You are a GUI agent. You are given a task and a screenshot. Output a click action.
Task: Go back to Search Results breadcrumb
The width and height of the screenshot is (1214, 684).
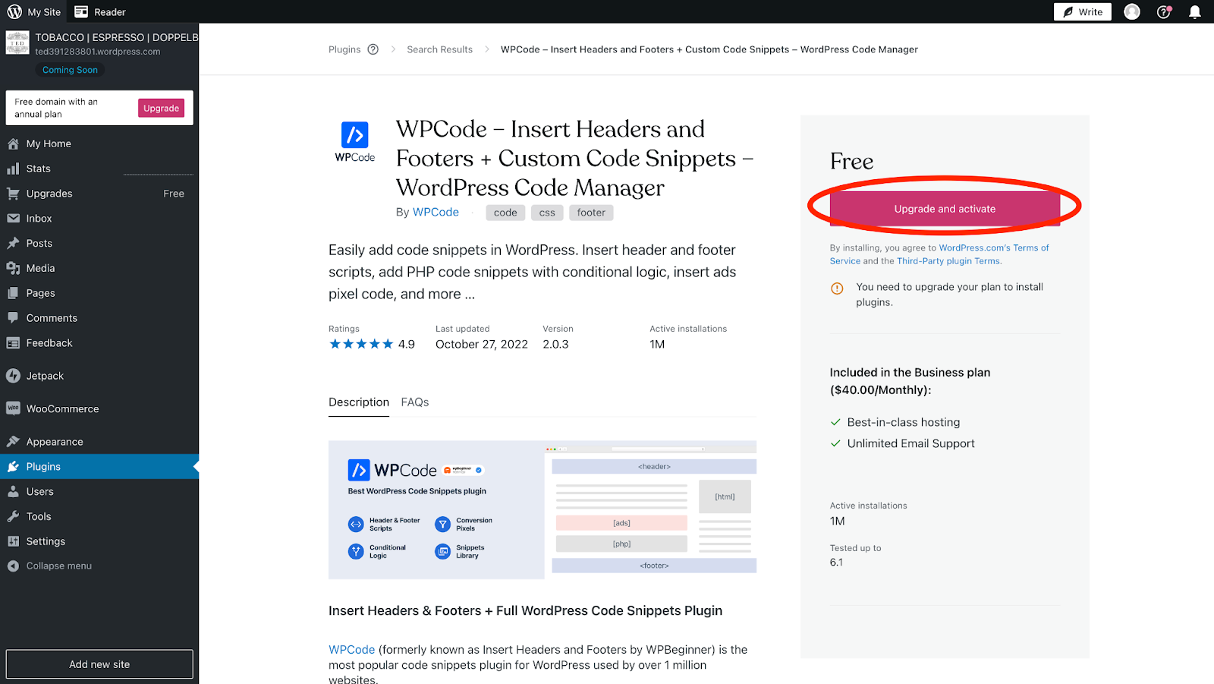(439, 49)
